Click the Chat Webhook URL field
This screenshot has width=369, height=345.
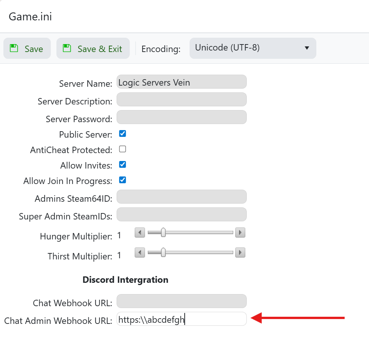181,301
